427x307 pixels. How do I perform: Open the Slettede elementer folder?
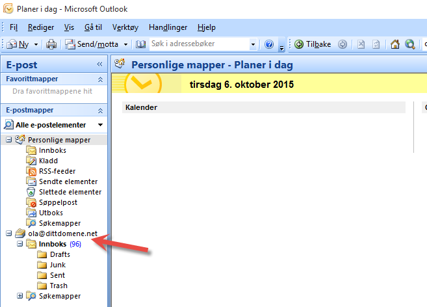click(70, 192)
